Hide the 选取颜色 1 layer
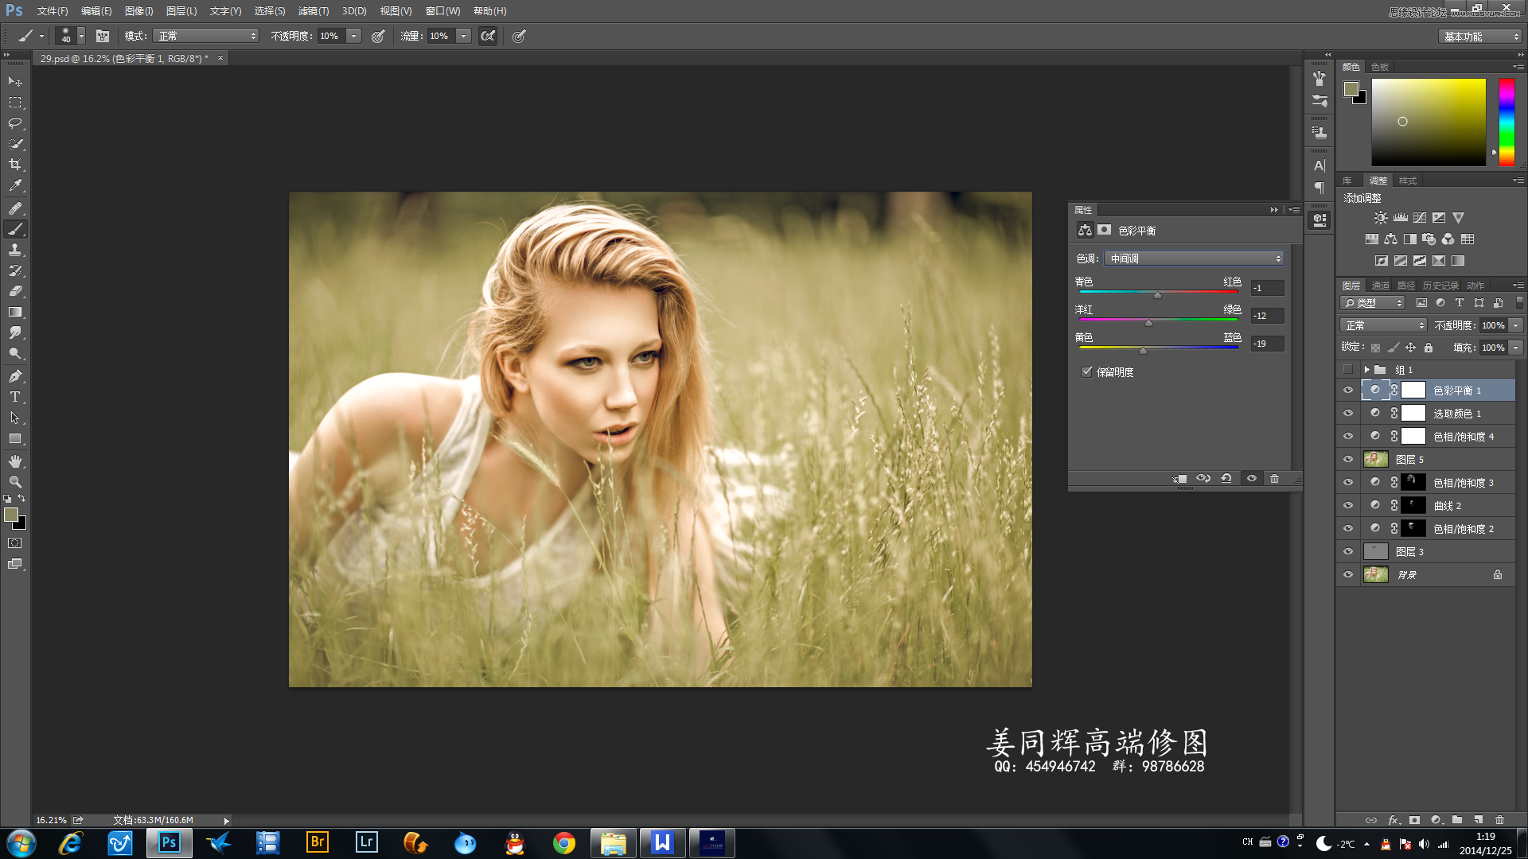 (1348, 414)
